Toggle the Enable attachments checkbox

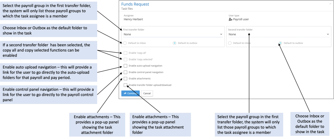point(126,79)
